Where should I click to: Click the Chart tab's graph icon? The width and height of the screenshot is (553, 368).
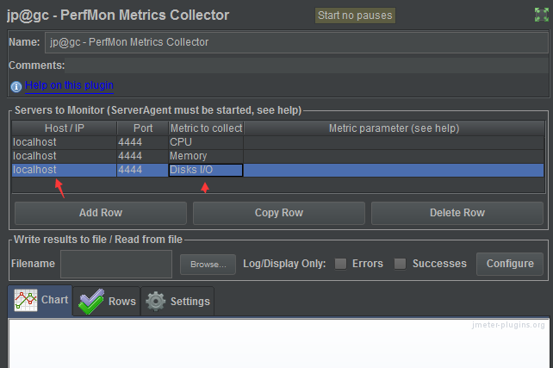26,300
